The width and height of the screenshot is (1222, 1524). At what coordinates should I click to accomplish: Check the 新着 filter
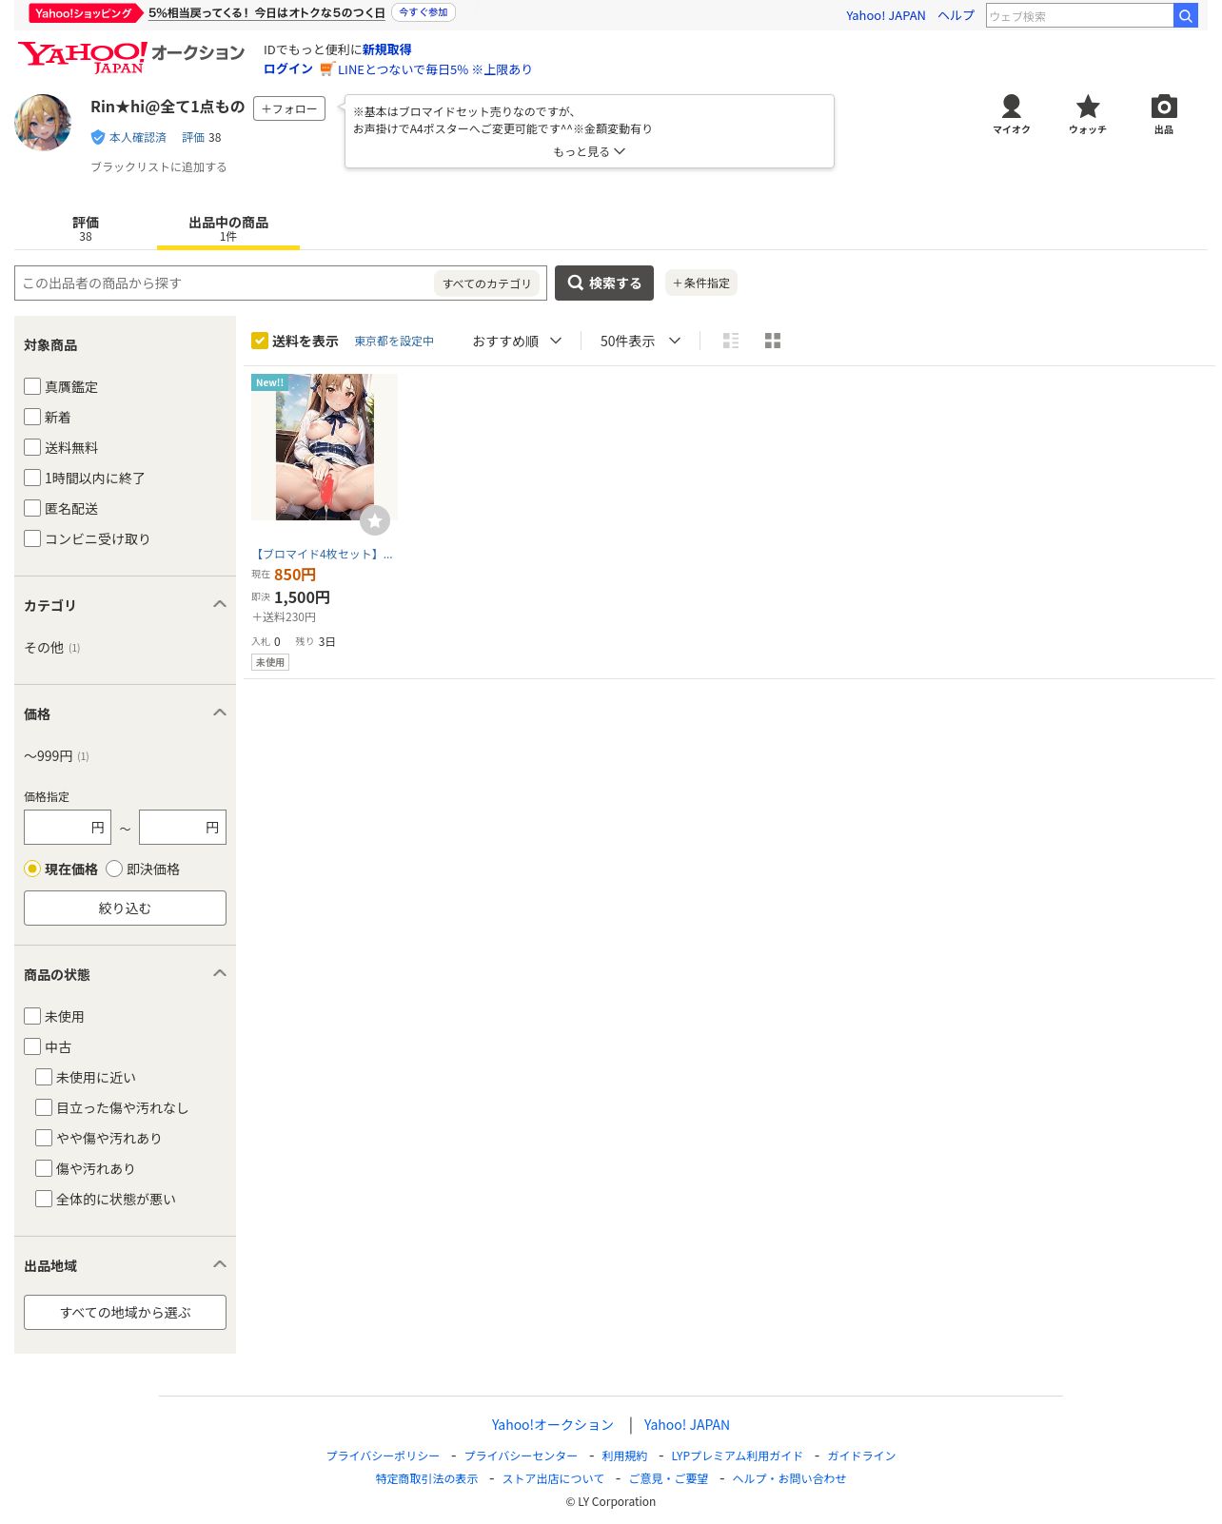click(x=32, y=417)
